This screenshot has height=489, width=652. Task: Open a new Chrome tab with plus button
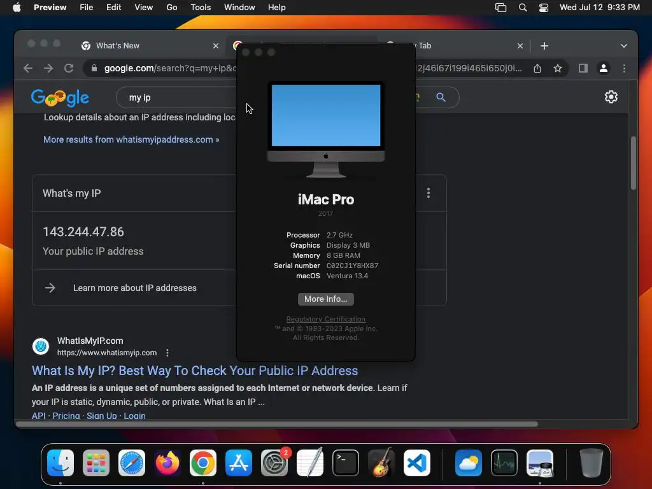coord(544,46)
